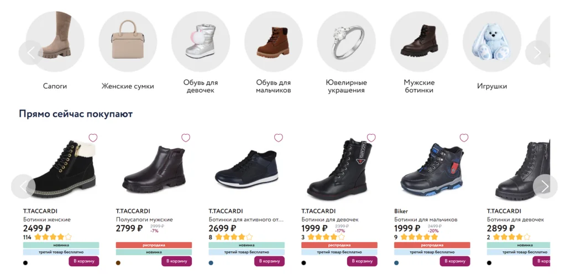566x274 pixels.
Task: Open the Biker blue boot thumbnail
Action: [431, 168]
